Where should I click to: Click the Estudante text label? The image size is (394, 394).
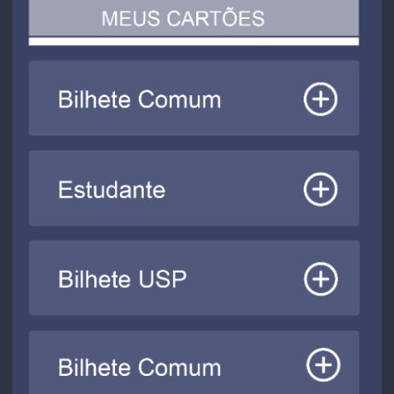click(112, 190)
